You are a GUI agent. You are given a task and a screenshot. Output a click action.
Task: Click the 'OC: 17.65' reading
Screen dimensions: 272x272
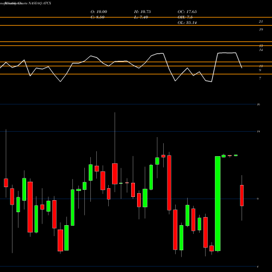click(x=187, y=12)
